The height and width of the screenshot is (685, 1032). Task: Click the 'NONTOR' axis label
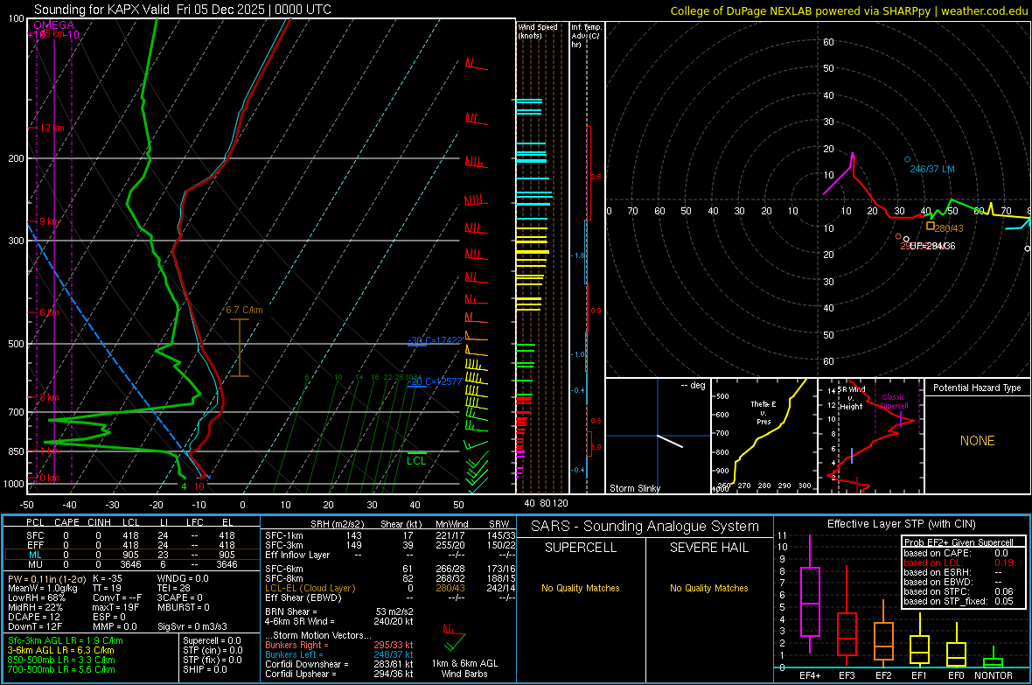point(994,675)
